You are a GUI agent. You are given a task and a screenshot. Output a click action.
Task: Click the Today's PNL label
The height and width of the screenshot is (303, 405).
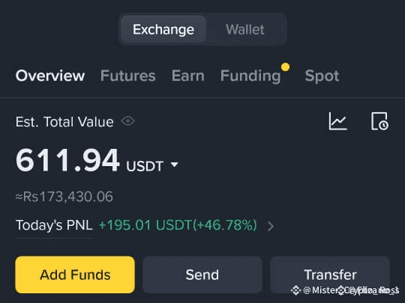pyautogui.click(x=54, y=225)
